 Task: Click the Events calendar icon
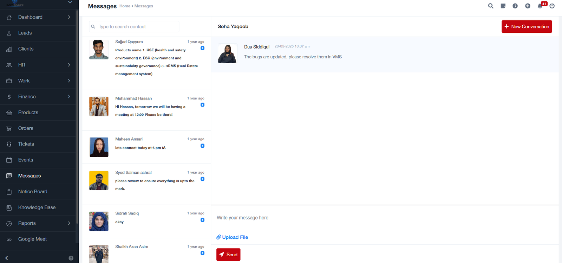tap(9, 160)
